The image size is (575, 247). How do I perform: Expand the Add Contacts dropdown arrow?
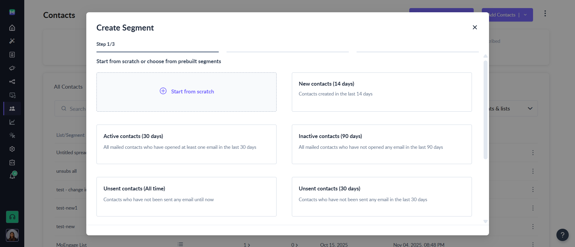525,15
